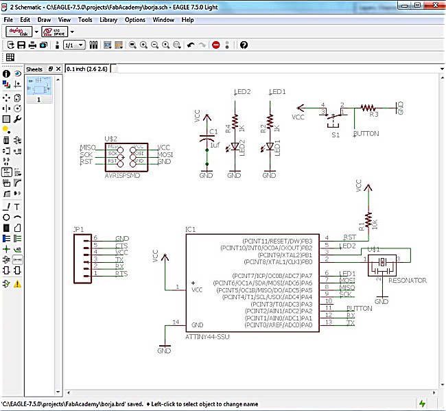Image resolution: width=446 pixels, height=411 pixels.
Task: Select the Group tool
Action: click(6, 119)
